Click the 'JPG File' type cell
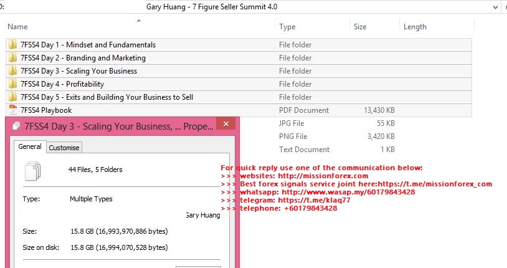 [291, 123]
